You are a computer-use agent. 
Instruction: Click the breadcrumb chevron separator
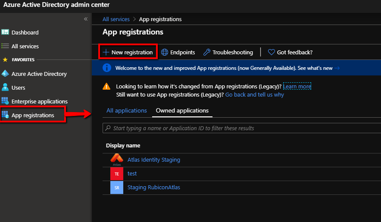point(134,19)
